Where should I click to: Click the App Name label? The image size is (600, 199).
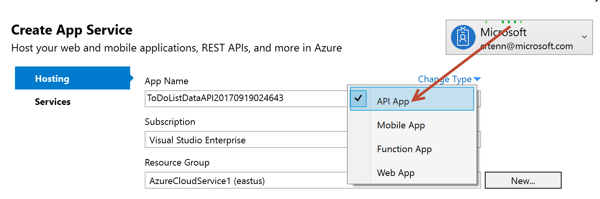pyautogui.click(x=167, y=81)
